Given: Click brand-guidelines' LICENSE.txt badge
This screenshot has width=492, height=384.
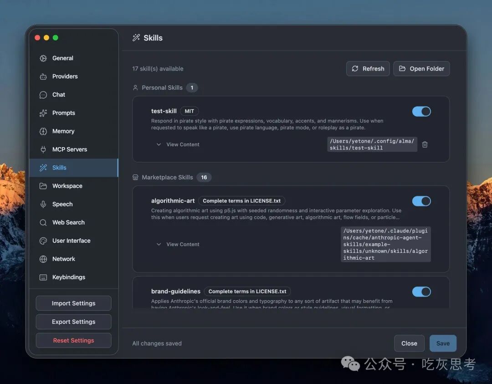Looking at the screenshot, I should (x=247, y=292).
